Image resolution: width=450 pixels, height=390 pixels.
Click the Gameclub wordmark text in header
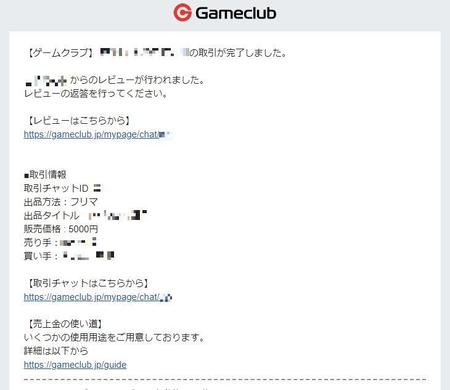[236, 13]
